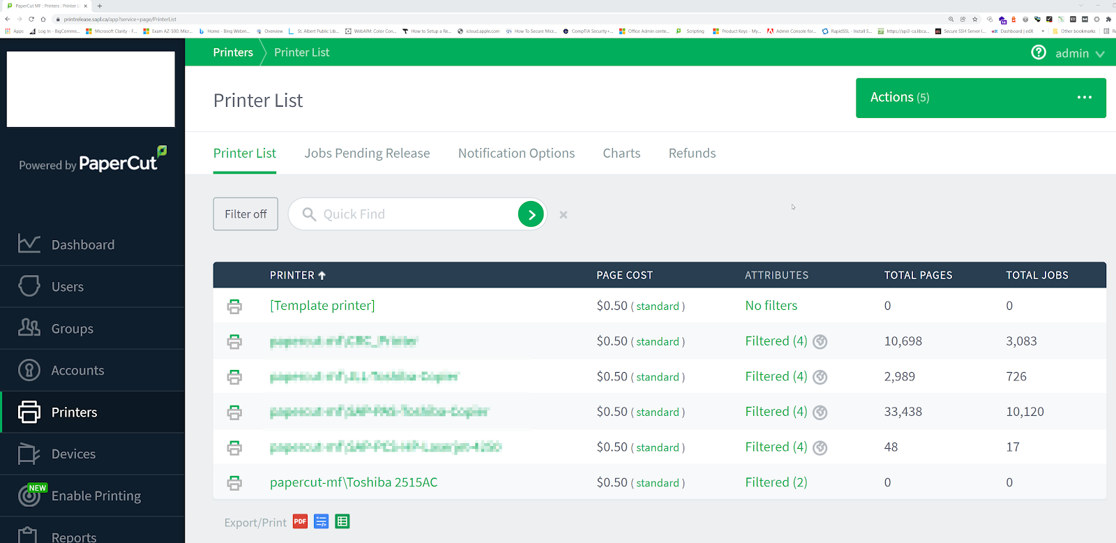Click the filter status icon in 10,120 jobs row
The width and height of the screenshot is (1116, 543).
820,412
